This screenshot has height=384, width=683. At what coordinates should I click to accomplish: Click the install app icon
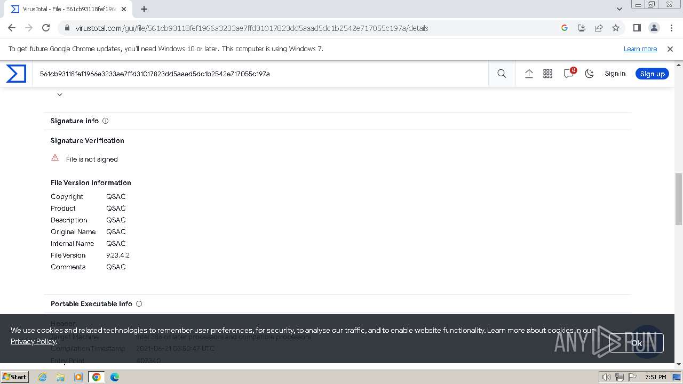point(582,28)
